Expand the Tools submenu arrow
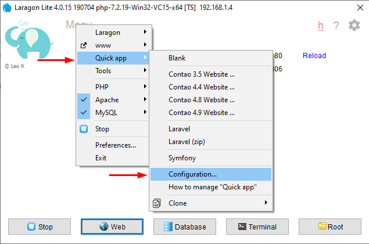The width and height of the screenshot is (369, 244). [145, 70]
